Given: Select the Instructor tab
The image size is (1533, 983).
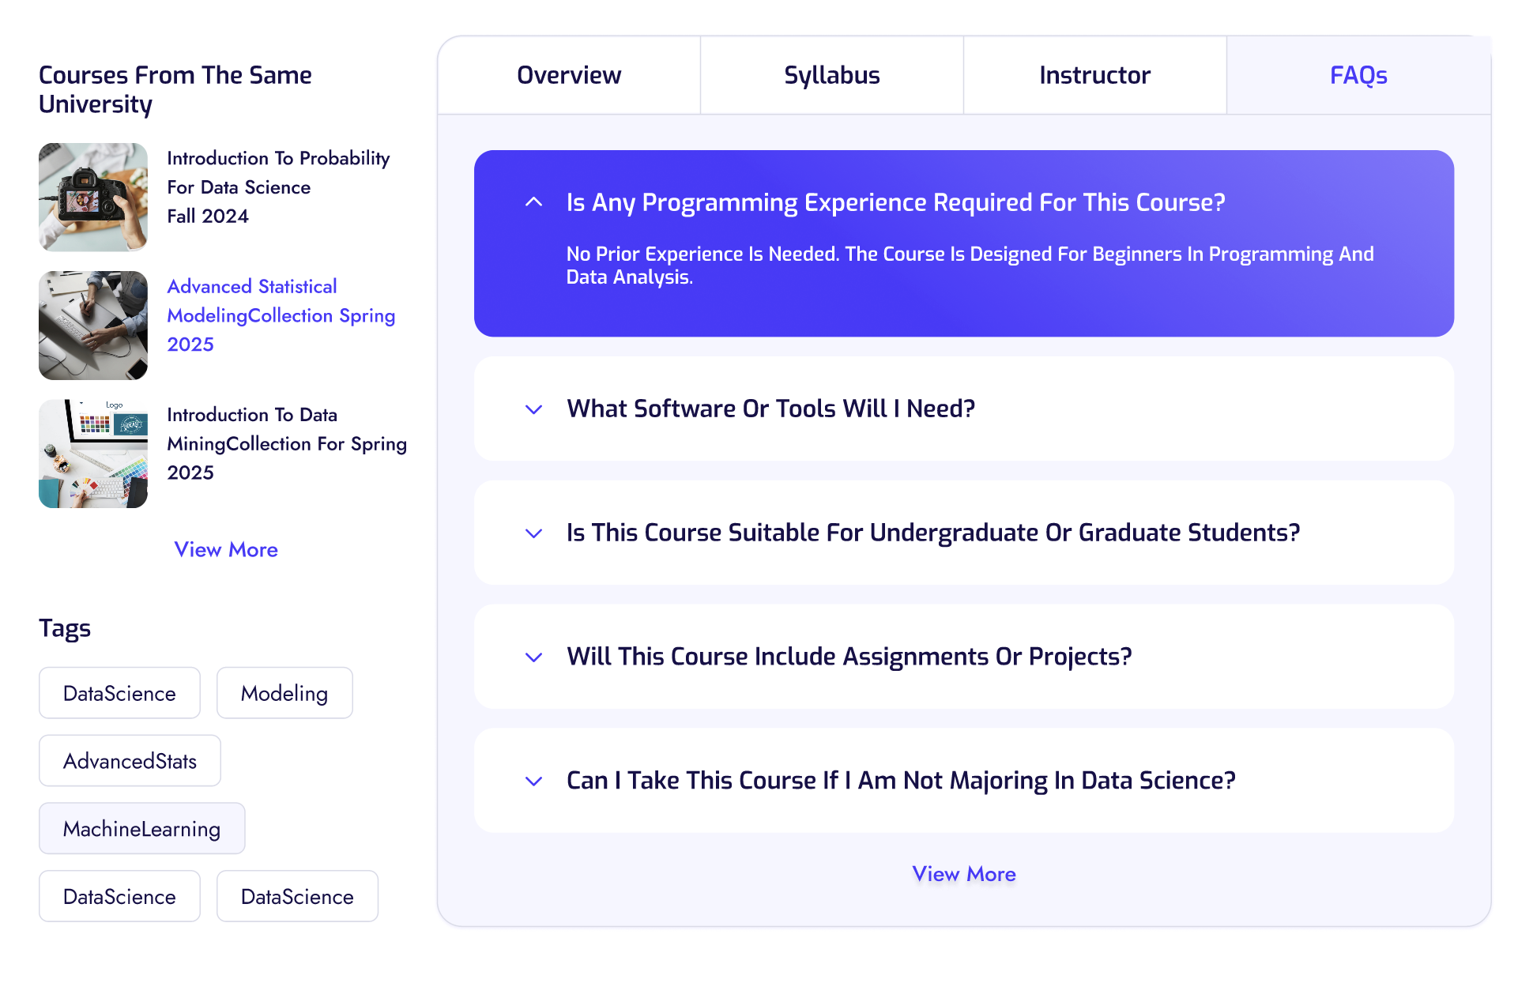Looking at the screenshot, I should 1095,75.
